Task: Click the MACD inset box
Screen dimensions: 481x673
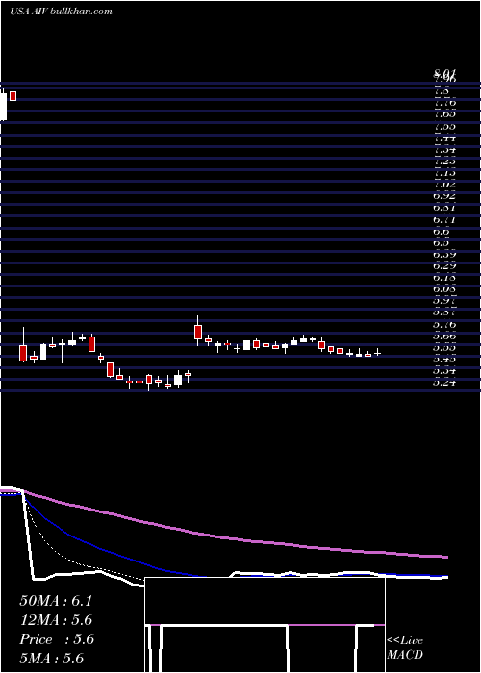Action: click(265, 625)
